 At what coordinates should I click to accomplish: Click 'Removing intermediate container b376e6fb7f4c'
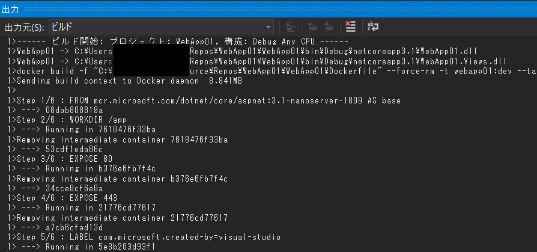click(118, 179)
